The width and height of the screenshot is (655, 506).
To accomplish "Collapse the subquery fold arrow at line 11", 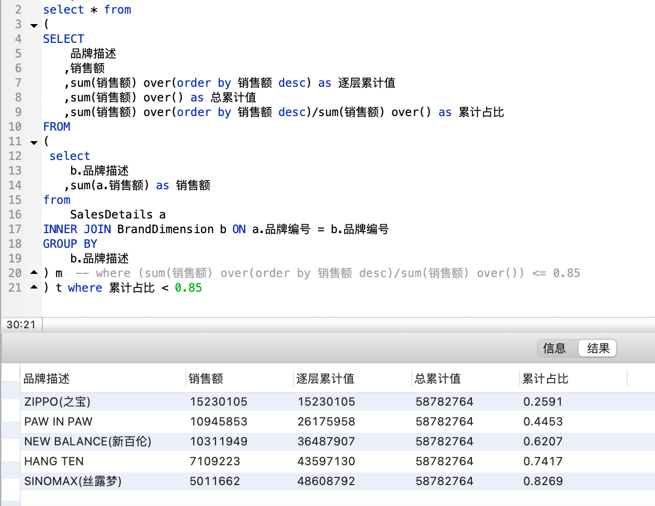I will coord(34,142).
